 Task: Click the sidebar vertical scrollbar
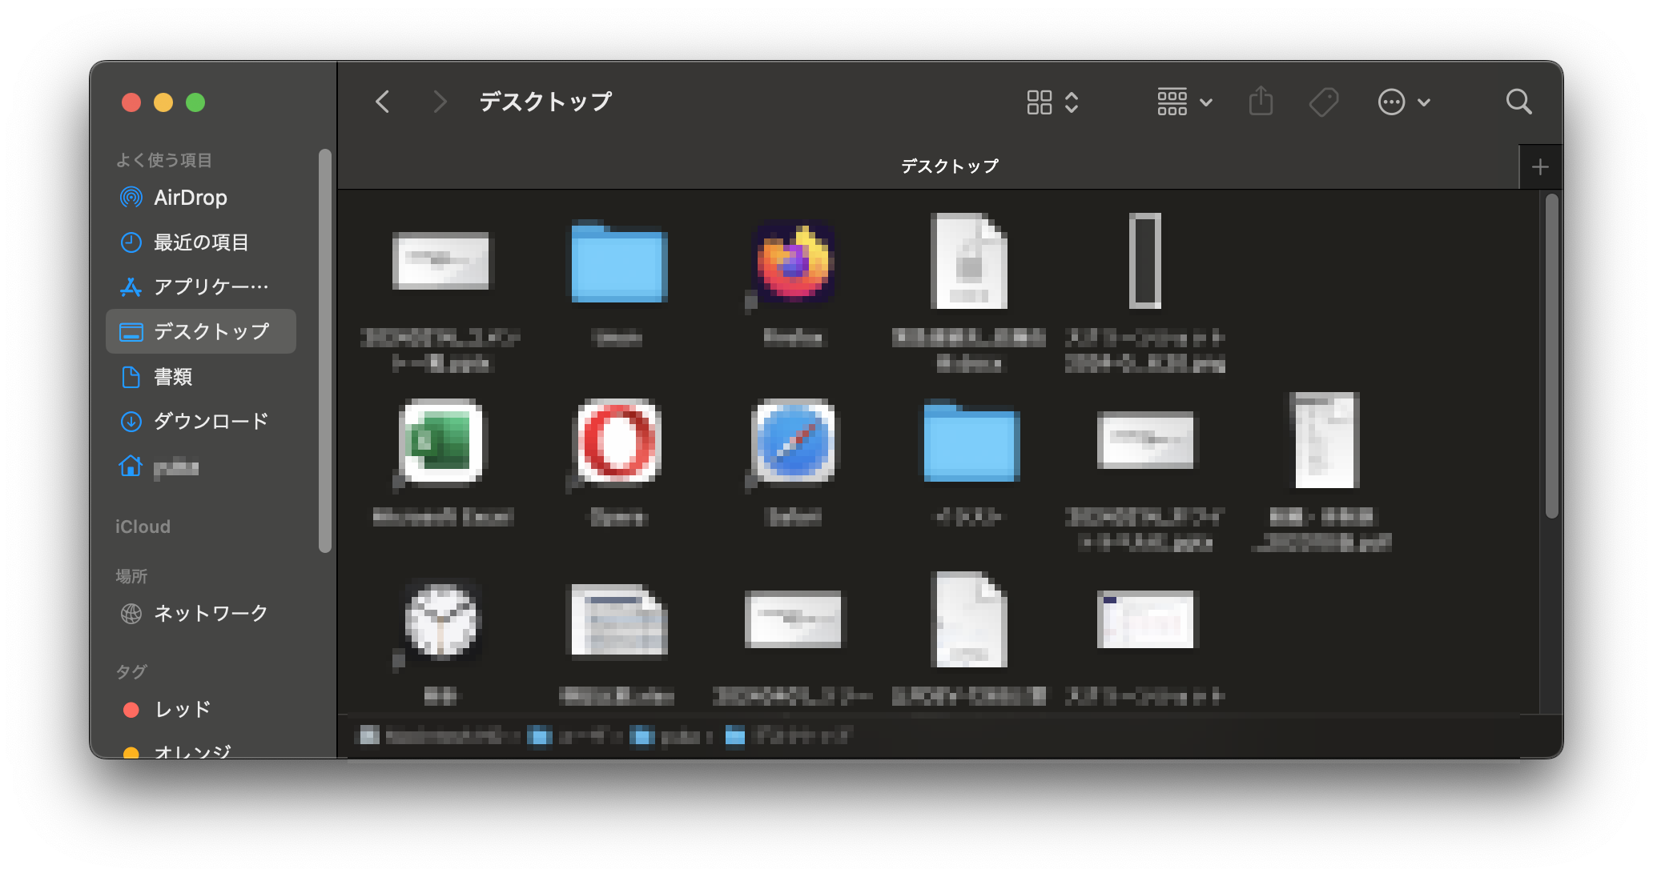pyautogui.click(x=324, y=350)
